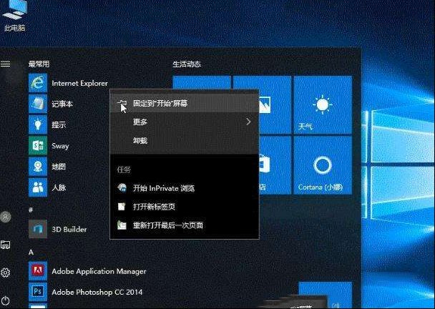The height and width of the screenshot is (309, 435).
Task: Click the 任务 tasks heading in context menu
Action: tap(124, 170)
